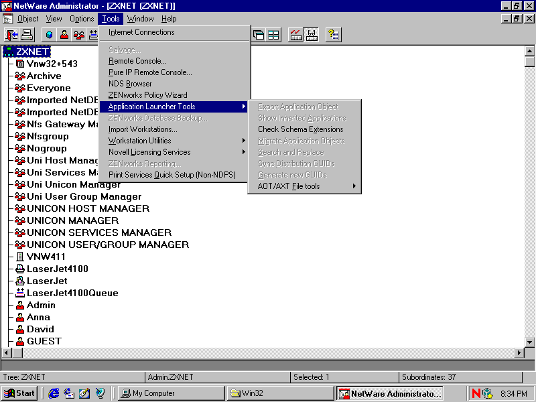Select UNICON SERVICES MANAGER in tree
Image resolution: width=536 pixels, height=402 pixels.
click(x=98, y=232)
